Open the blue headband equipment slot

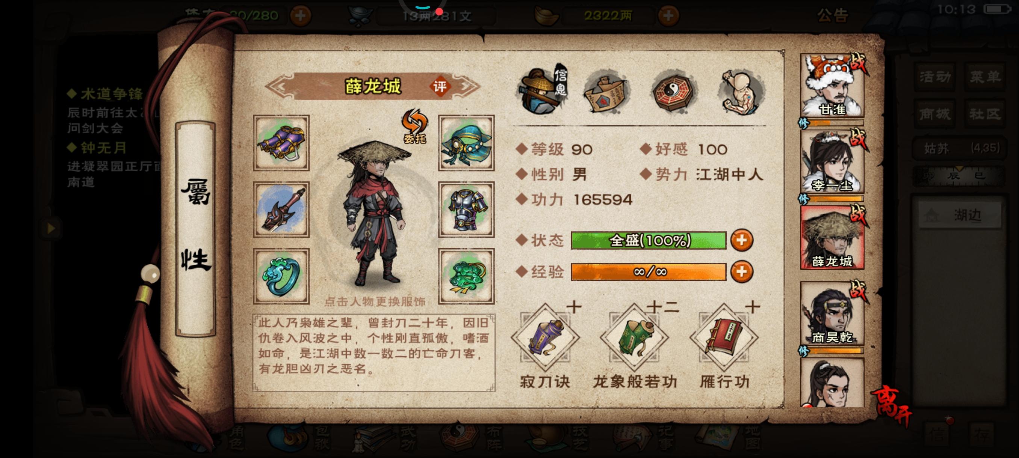(x=466, y=143)
